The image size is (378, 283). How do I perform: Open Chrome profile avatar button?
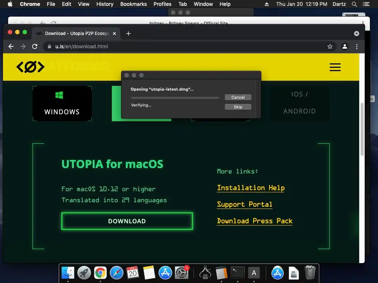pos(345,46)
